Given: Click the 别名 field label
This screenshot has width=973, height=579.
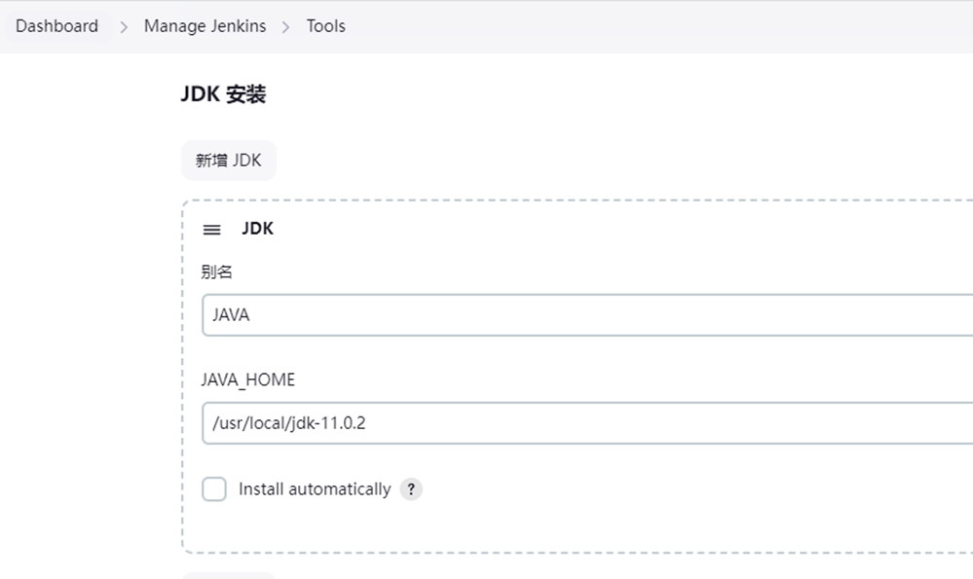Looking at the screenshot, I should click(216, 271).
